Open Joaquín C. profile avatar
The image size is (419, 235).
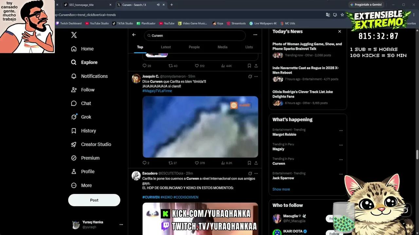click(x=136, y=79)
